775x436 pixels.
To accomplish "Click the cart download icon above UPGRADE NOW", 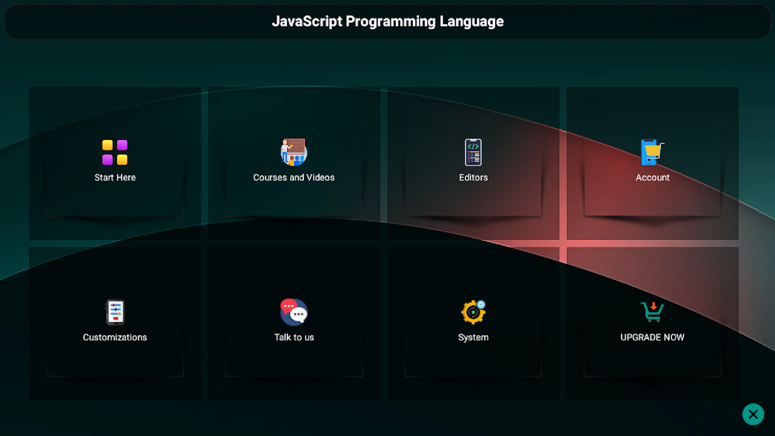I will pos(652,312).
